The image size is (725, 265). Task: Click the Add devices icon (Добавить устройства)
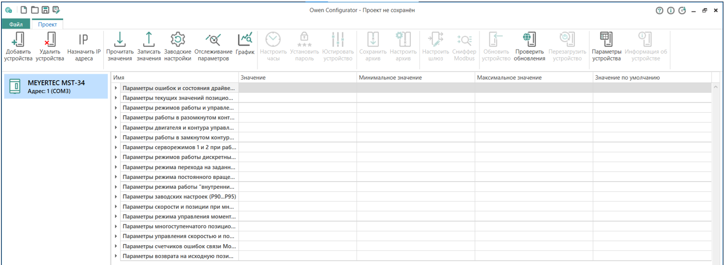click(18, 40)
